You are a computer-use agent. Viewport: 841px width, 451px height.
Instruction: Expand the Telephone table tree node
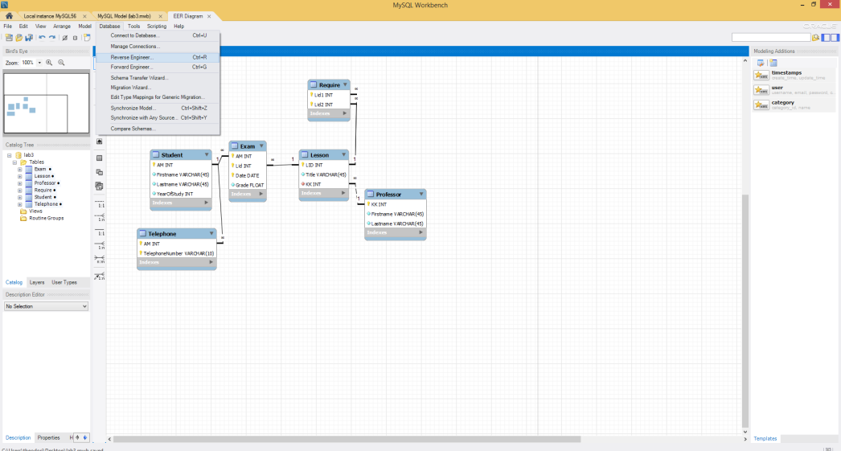[20, 203]
